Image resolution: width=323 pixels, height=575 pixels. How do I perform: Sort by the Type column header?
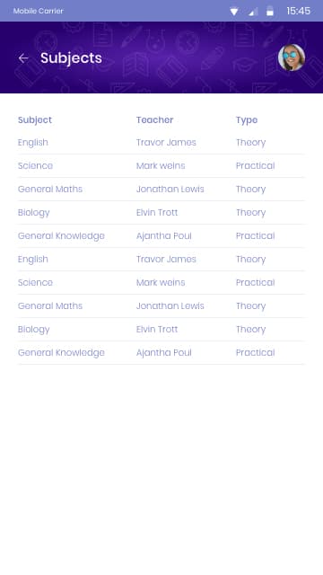click(247, 120)
